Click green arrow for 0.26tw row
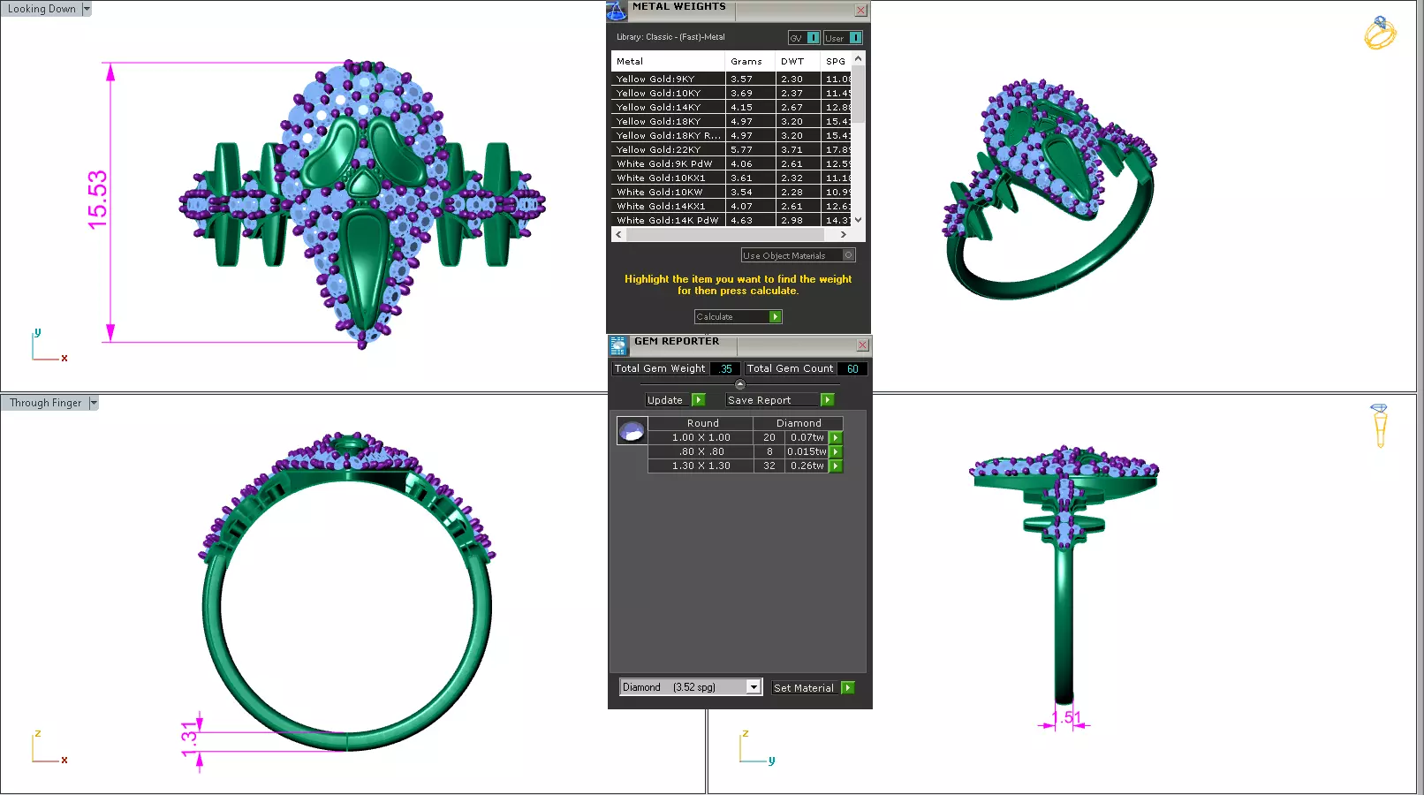The image size is (1424, 795). click(836, 466)
